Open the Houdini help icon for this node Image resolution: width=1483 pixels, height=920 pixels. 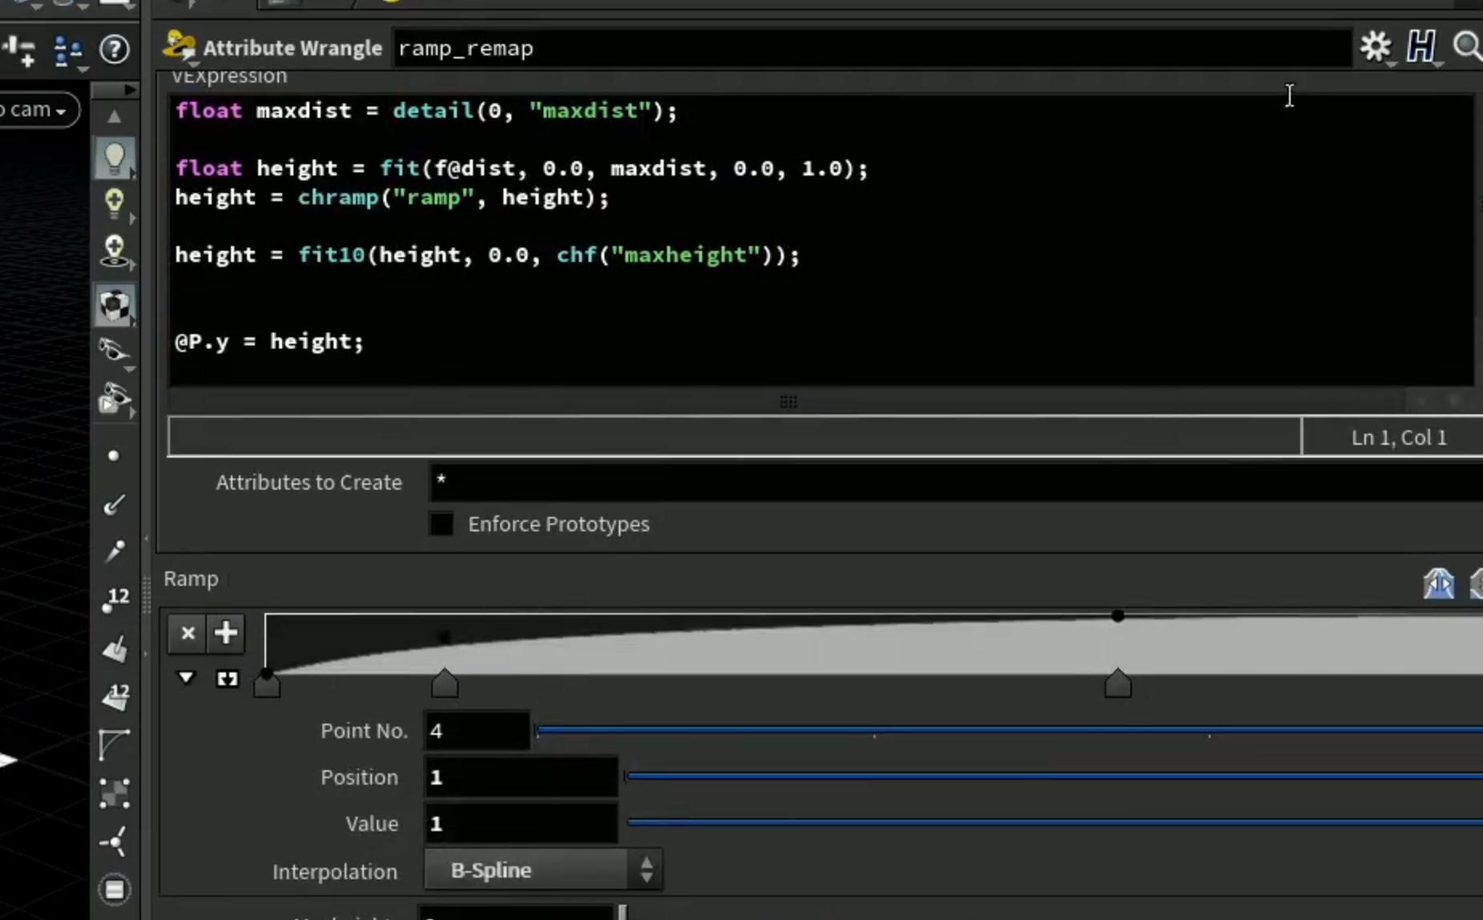(1421, 46)
